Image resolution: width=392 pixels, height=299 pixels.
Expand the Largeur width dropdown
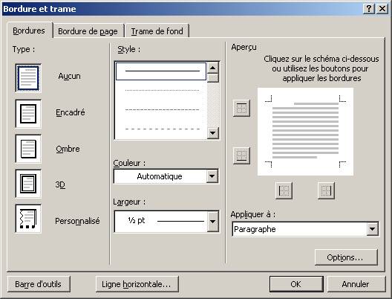pos(166,222)
